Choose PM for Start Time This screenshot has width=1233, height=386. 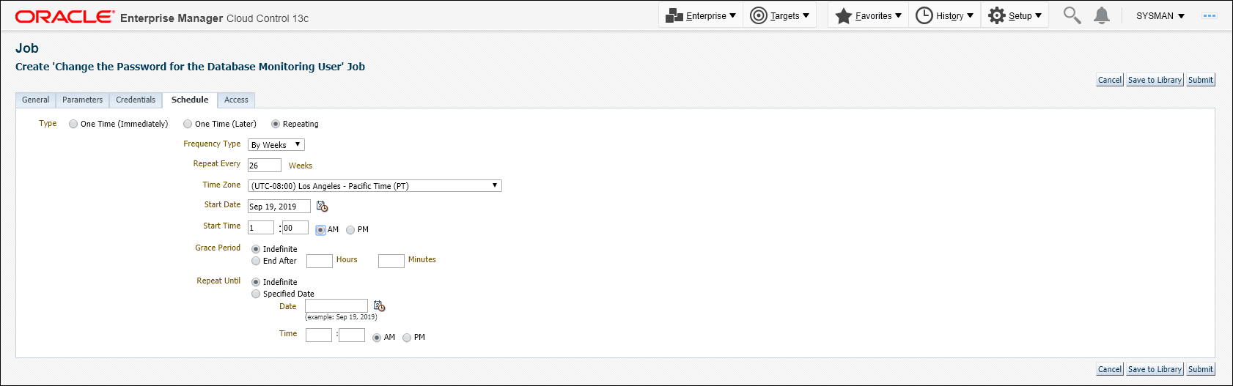tap(350, 230)
